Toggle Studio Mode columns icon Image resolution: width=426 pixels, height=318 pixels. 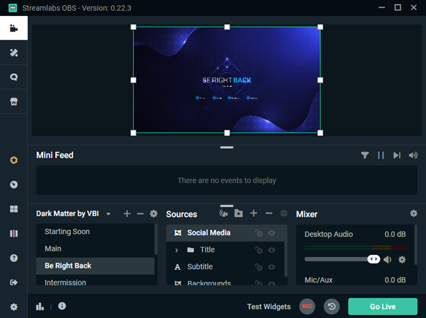13,233
